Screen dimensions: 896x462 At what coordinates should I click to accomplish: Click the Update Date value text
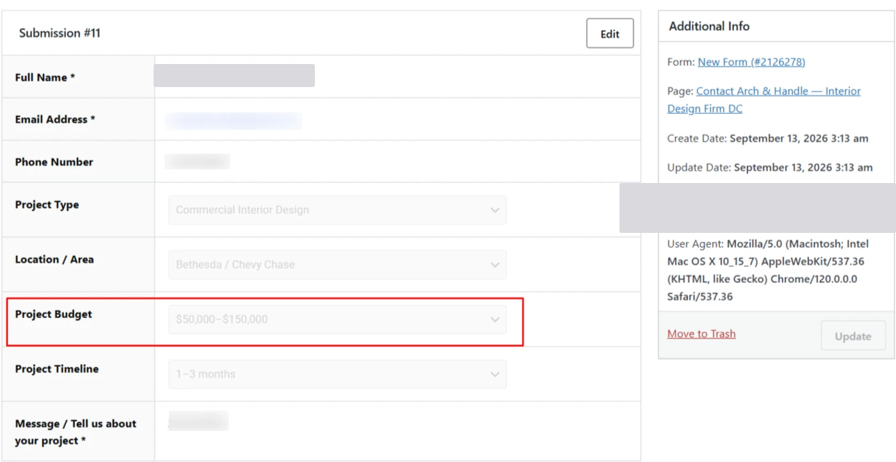803,168
